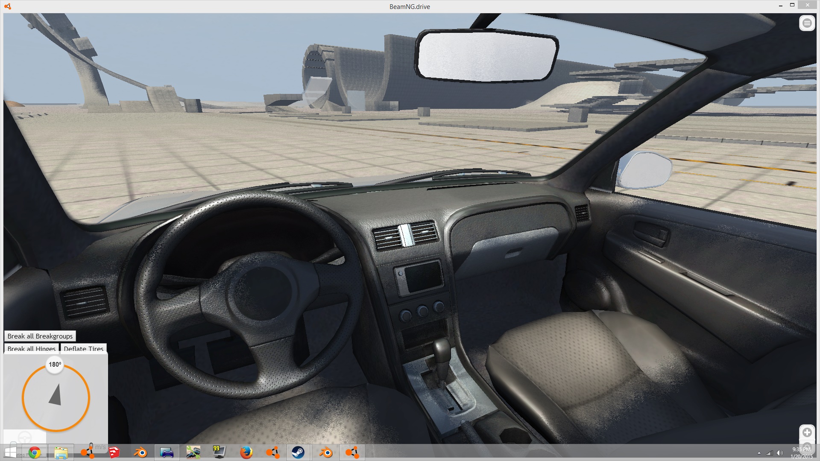Open File Explorer from taskbar
820x461 pixels.
click(x=61, y=452)
